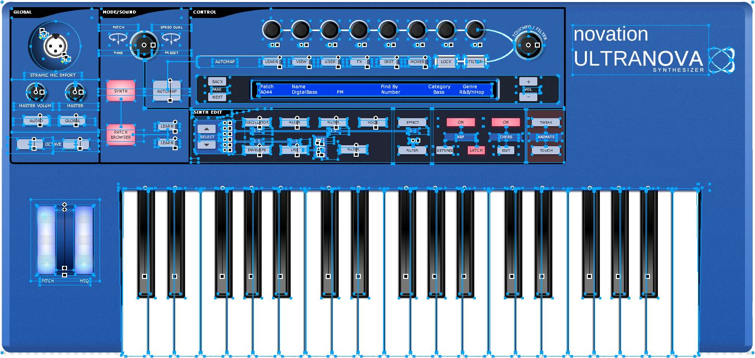Click the knob above the MASTER label
755x358 pixels.
75,92
